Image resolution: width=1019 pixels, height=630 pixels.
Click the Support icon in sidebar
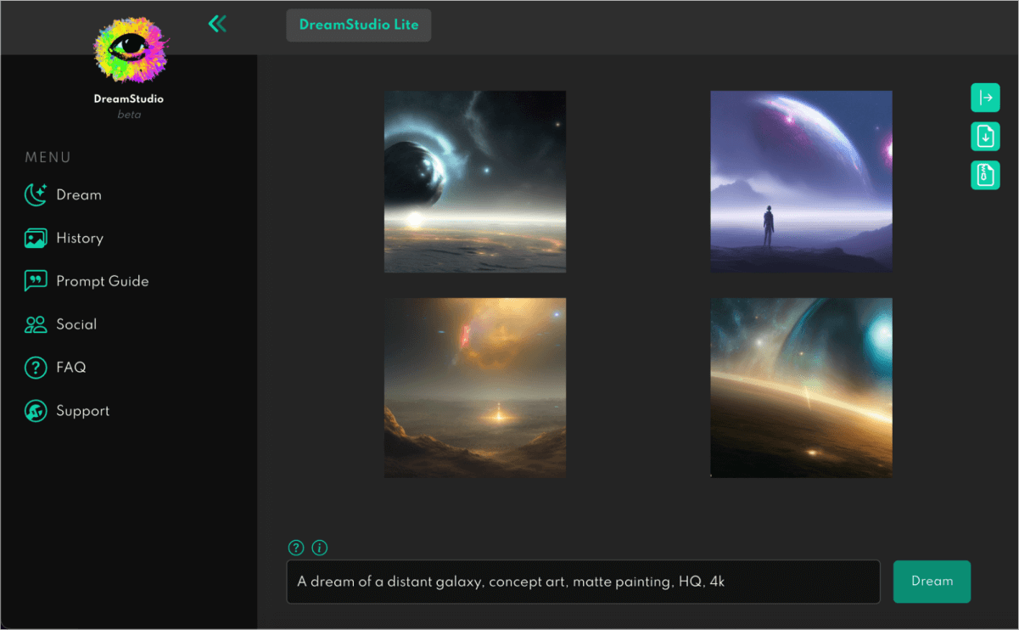pyautogui.click(x=36, y=411)
